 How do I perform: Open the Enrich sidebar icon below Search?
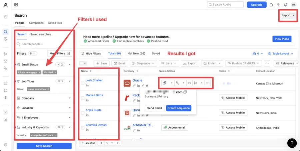6,39
